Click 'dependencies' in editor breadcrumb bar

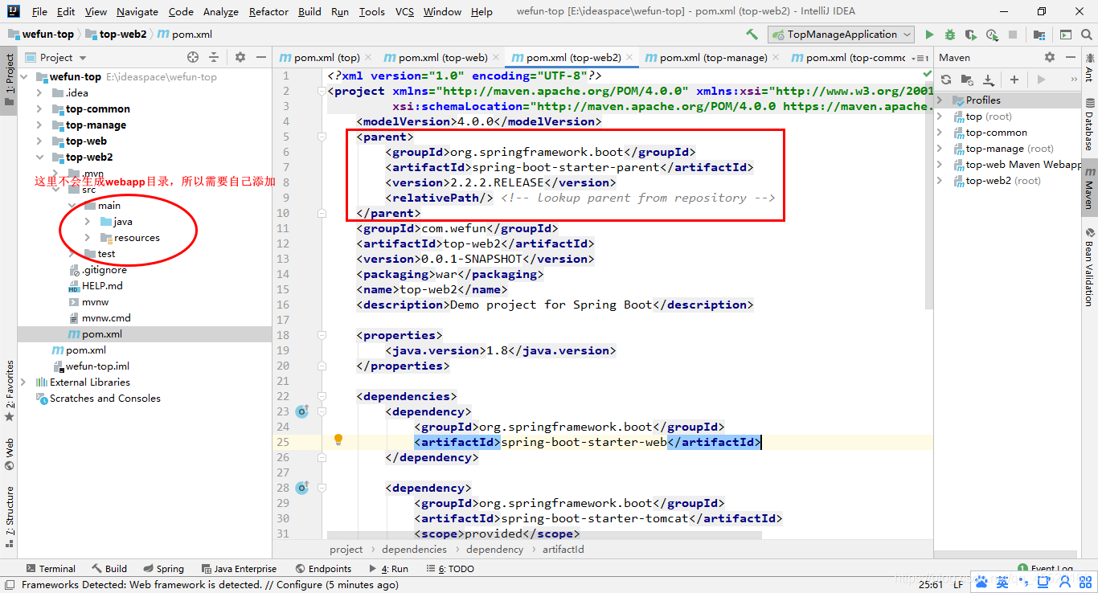[414, 550]
